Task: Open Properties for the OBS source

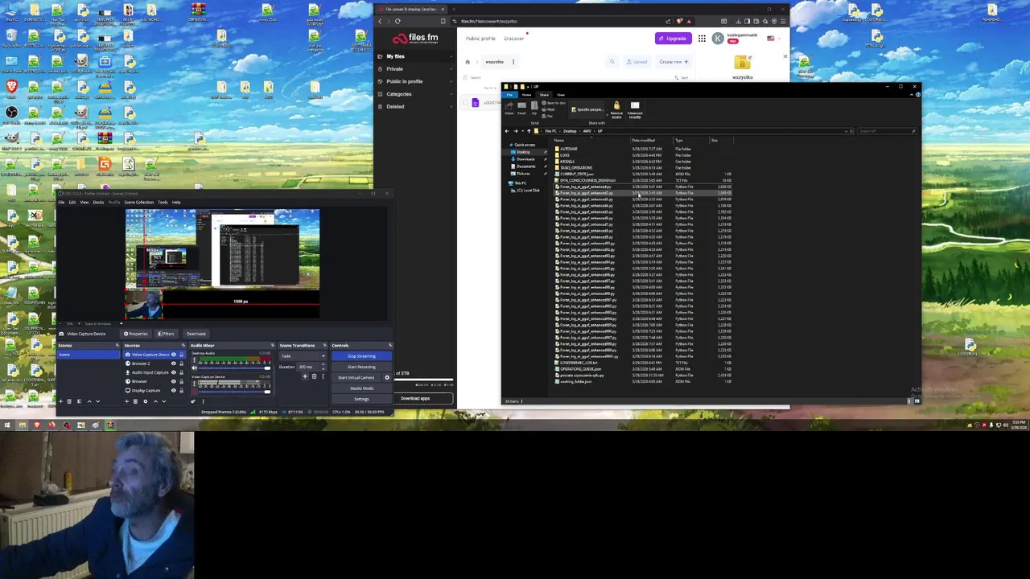Action: pyautogui.click(x=136, y=334)
